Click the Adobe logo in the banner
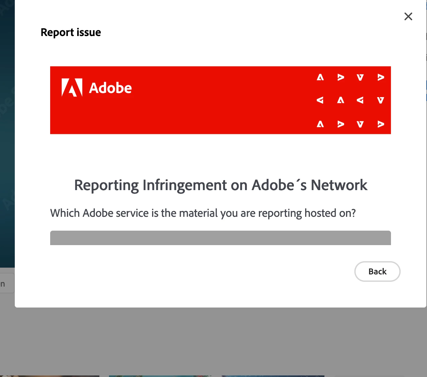Image resolution: width=427 pixels, height=377 pixels. tap(96, 87)
